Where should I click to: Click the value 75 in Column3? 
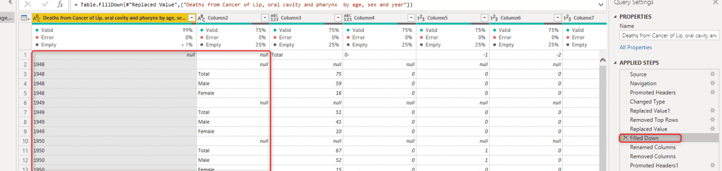306,74
